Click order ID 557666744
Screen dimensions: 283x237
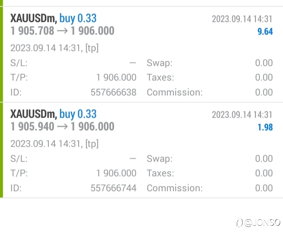click(113, 188)
